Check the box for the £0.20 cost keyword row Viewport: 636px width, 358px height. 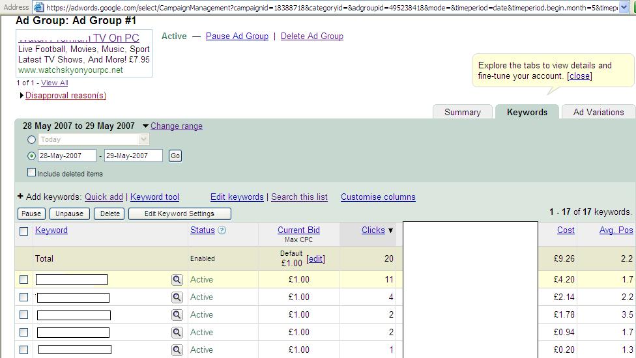tap(24, 350)
